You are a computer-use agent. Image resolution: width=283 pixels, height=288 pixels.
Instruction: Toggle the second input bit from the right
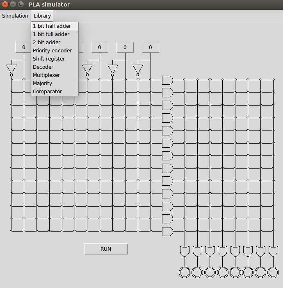(x=125, y=47)
